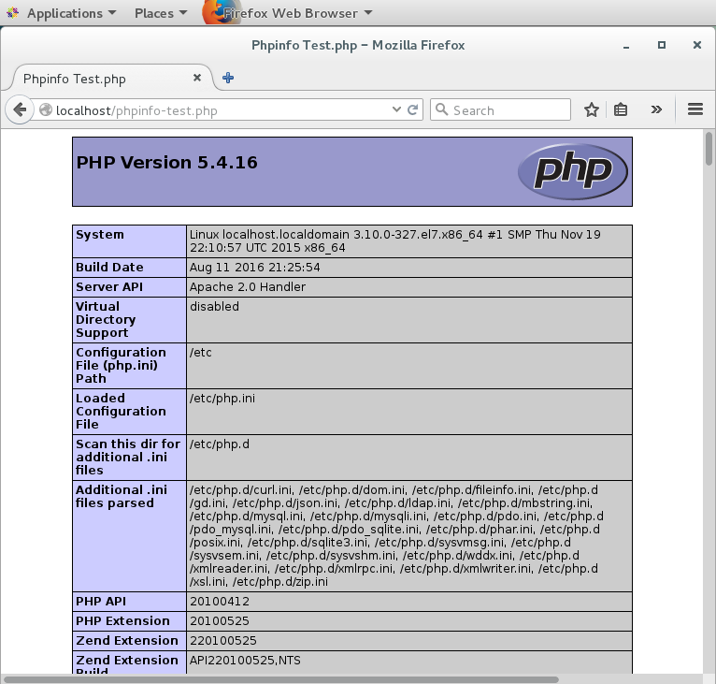716x684 pixels.
Task: Open the Places menu
Action: pyautogui.click(x=160, y=13)
